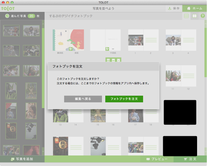Click the green armored cosplayer photo on page 13
This screenshot has width=207, height=166.
(60, 116)
